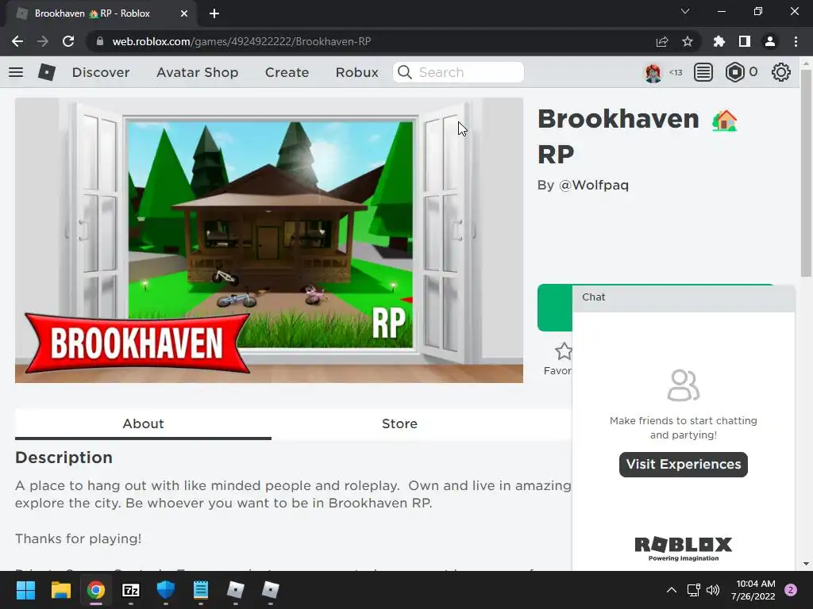Viewport: 813px width, 609px height.
Task: Open the Chrome profile icon
Action: tap(770, 41)
